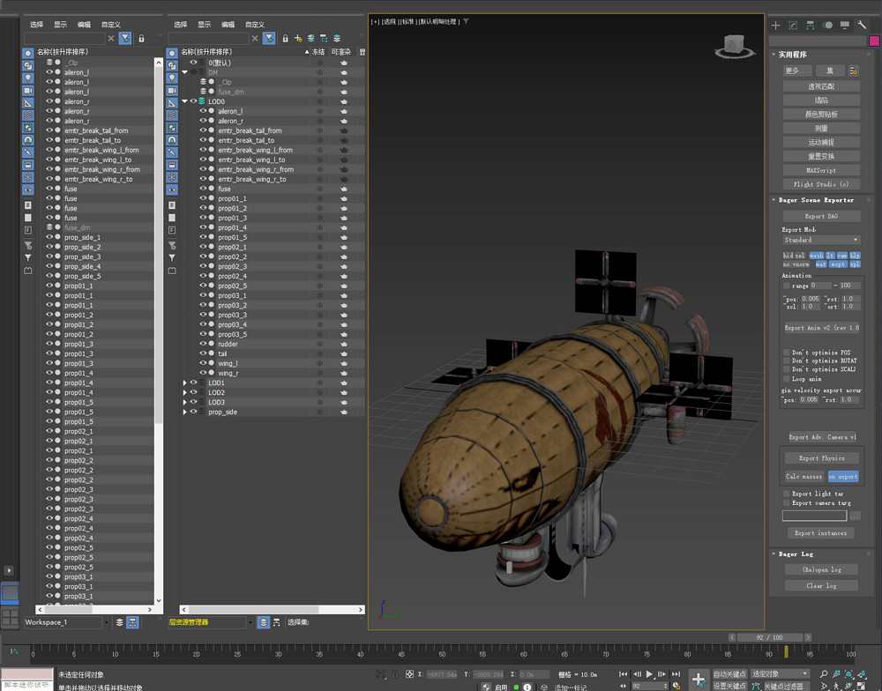This screenshot has width=882, height=691.
Task: Collapse the LOD0 layer tree
Action: coord(185,101)
